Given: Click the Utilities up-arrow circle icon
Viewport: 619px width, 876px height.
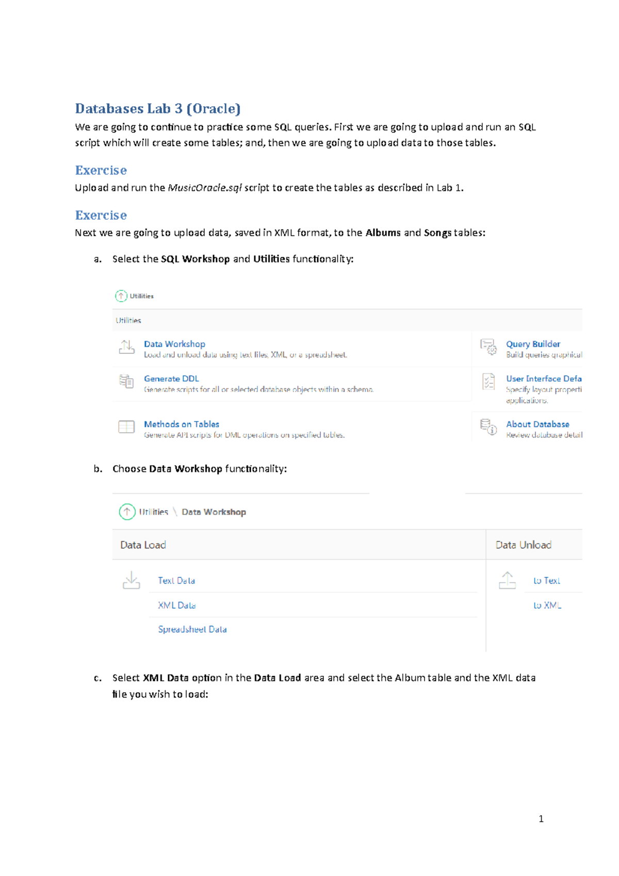Looking at the screenshot, I should [121, 296].
